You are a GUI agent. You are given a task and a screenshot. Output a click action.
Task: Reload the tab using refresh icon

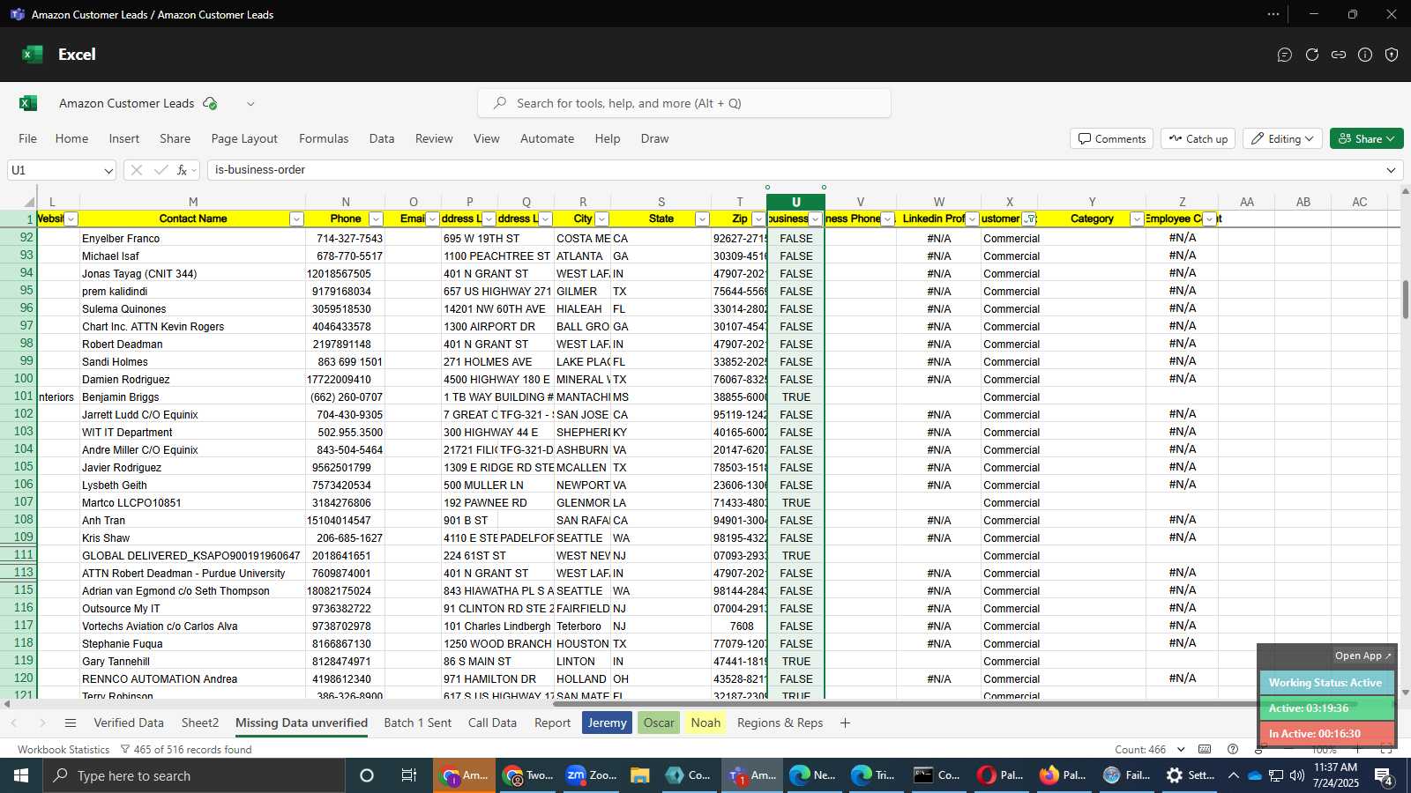click(x=1312, y=55)
